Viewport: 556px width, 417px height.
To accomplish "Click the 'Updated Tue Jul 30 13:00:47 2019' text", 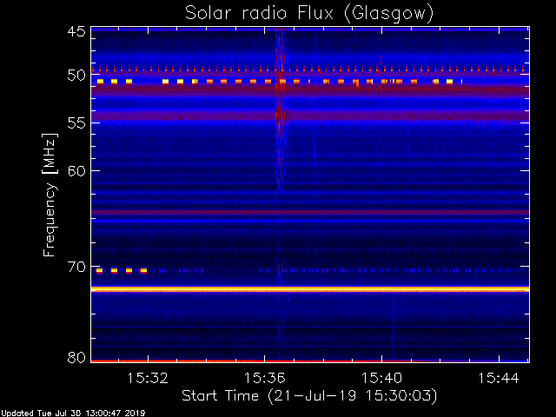I will click(x=73, y=414).
